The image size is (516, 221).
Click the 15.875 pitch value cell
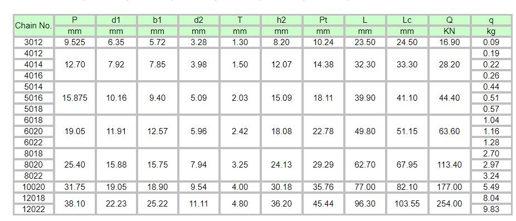click(75, 98)
